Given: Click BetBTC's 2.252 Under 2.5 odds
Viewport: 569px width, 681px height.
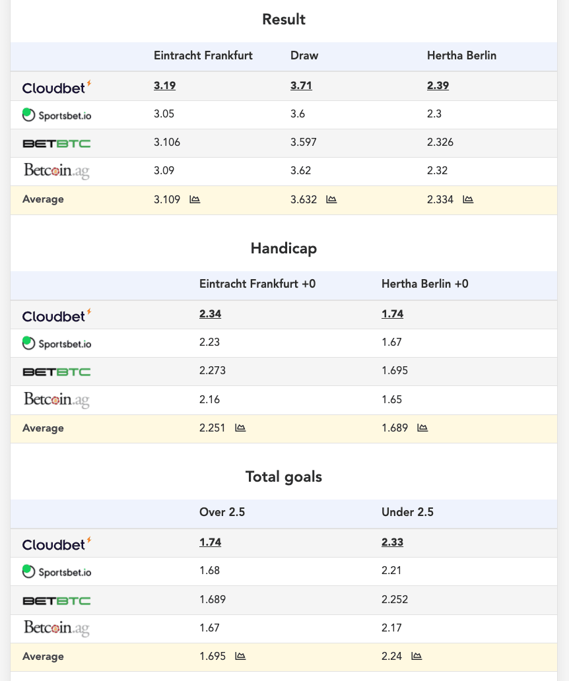Looking at the screenshot, I should (x=395, y=599).
